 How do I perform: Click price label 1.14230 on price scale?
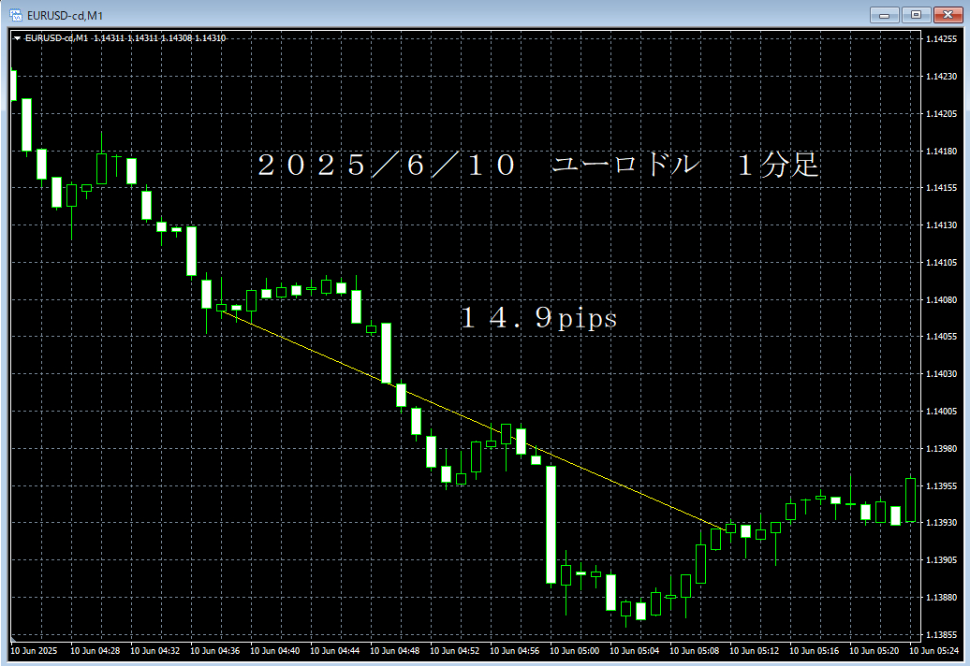click(942, 77)
